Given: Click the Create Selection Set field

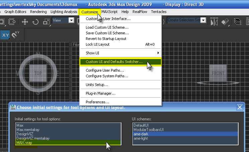Looking at the screenshot, I should tap(184, 20).
